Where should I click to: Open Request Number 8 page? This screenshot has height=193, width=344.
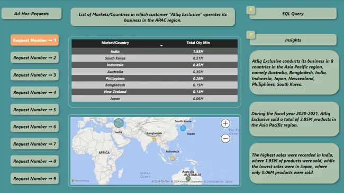pyautogui.click(x=34, y=161)
